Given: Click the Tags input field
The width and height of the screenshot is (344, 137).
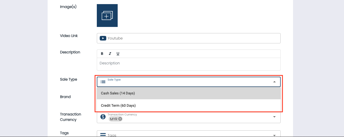Looking at the screenshot, I should 188,135.
